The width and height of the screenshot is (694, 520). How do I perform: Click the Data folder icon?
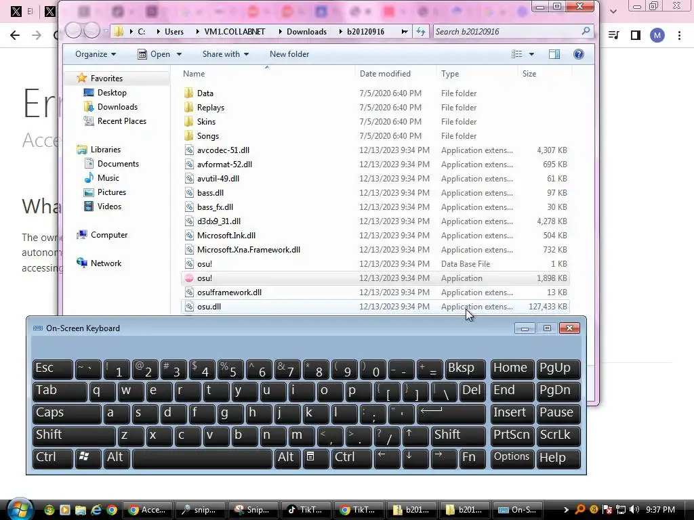pos(189,93)
